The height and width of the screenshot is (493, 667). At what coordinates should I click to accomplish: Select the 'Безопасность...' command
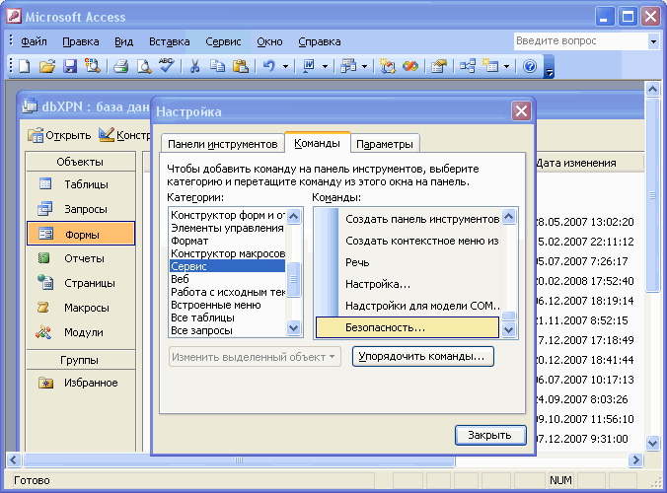[408, 327]
